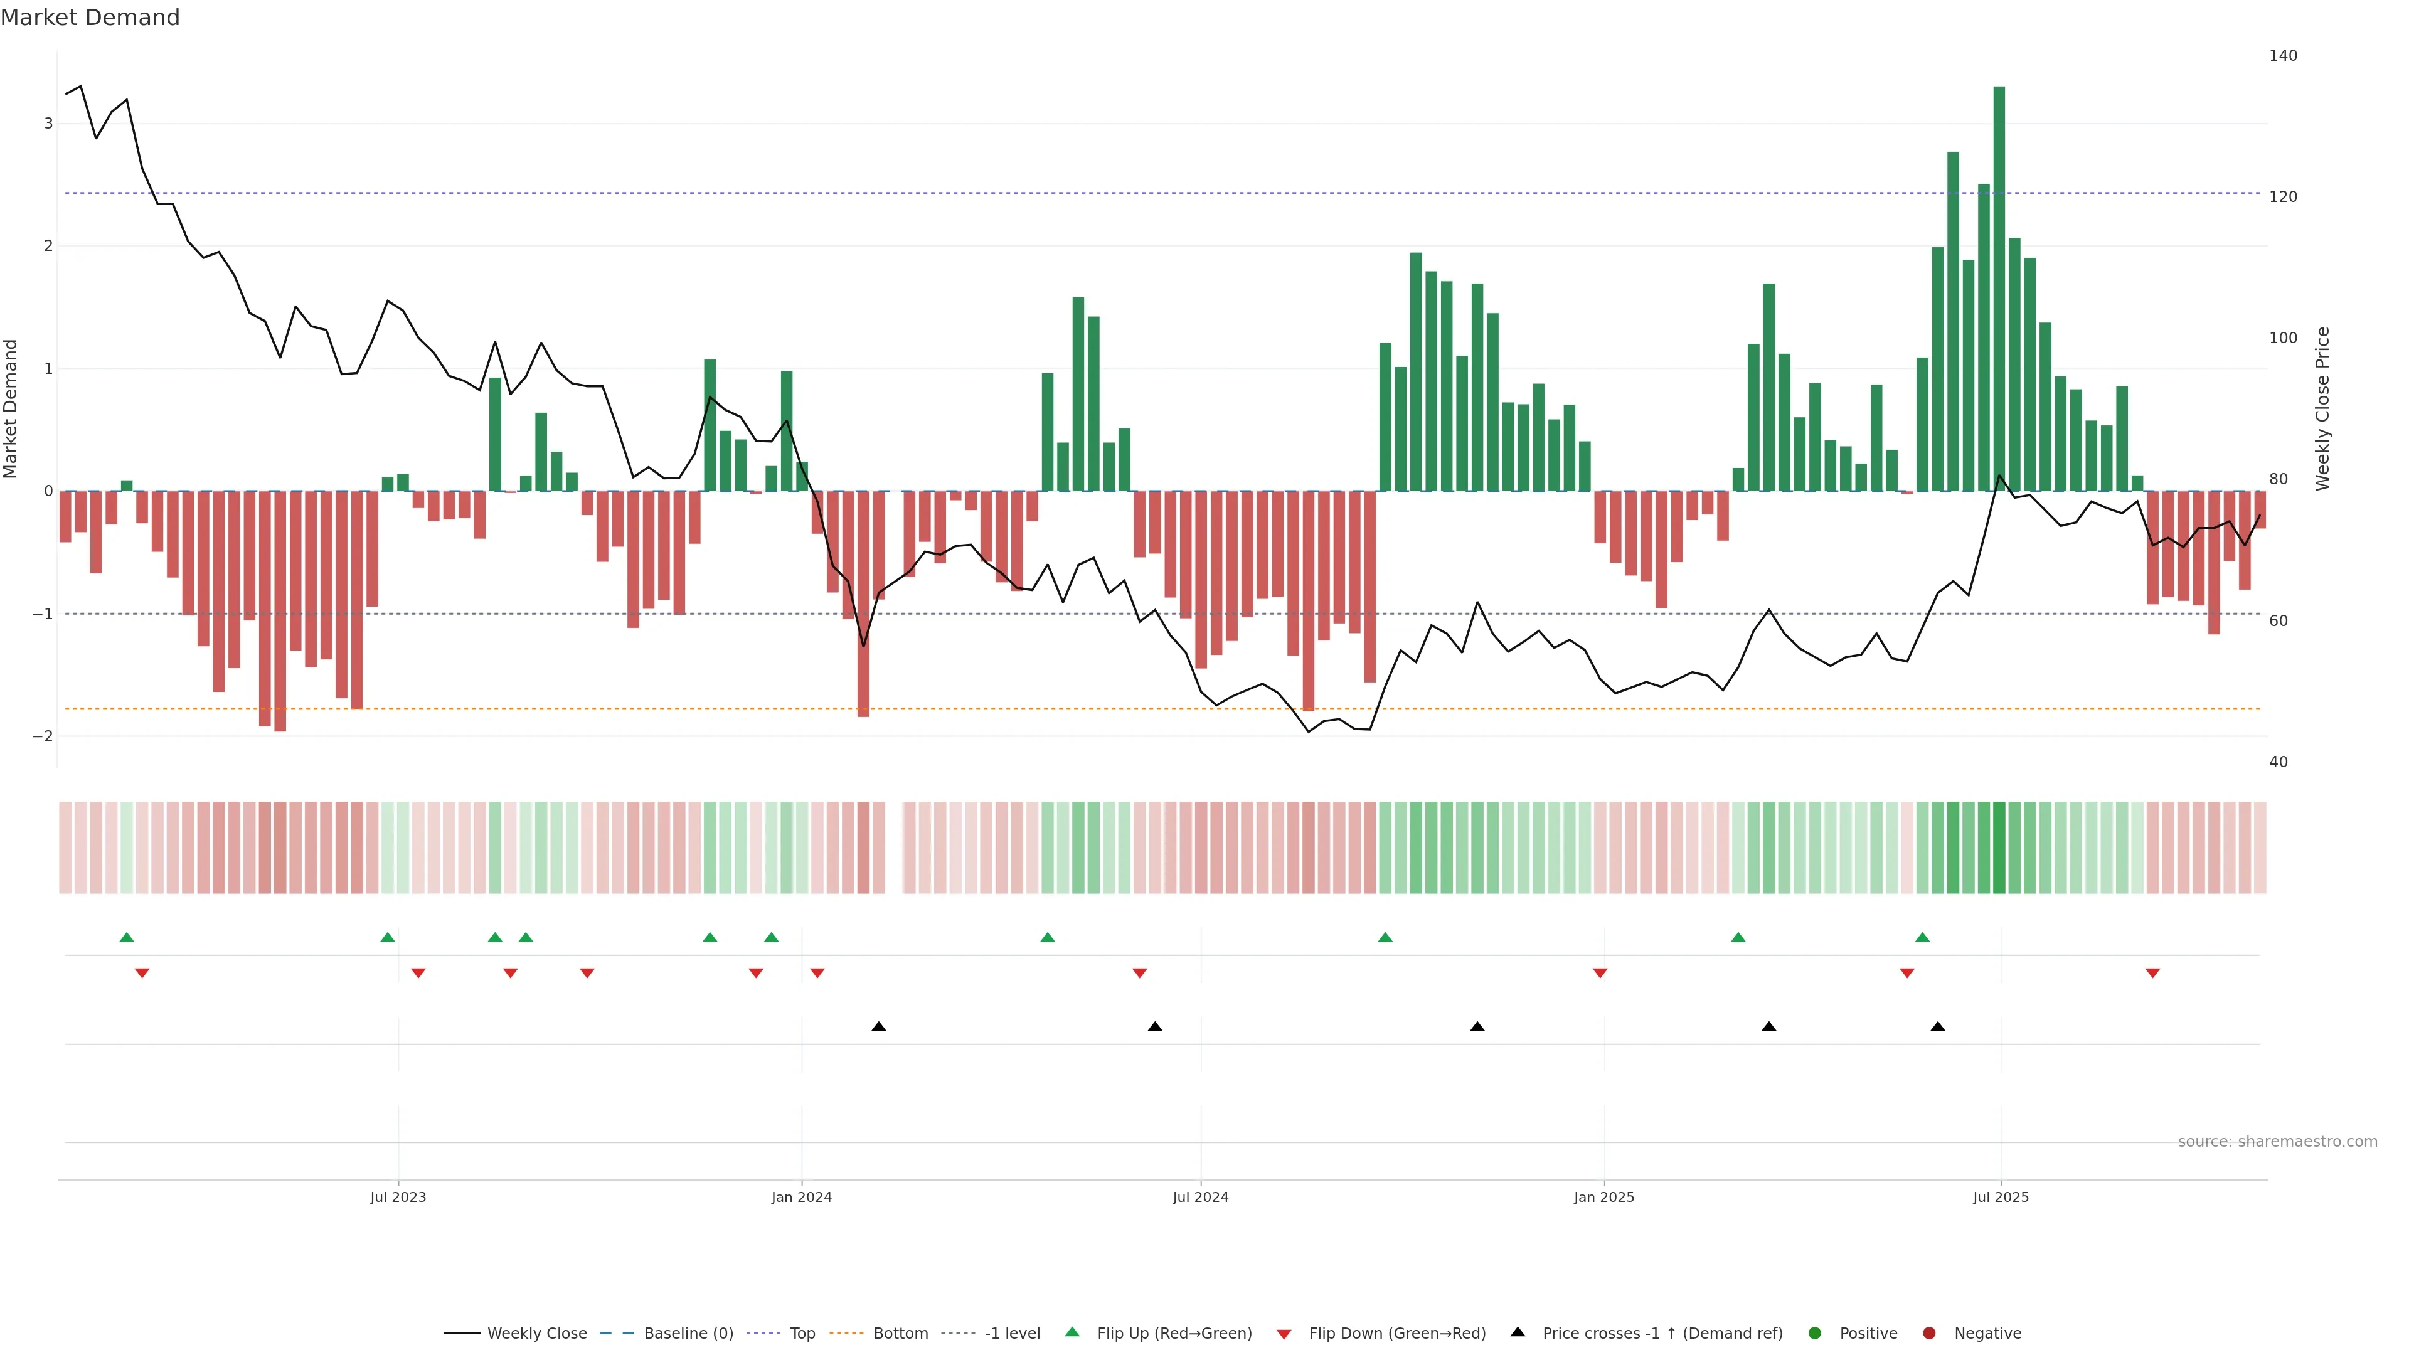Screen dimensions: 2409x1355
Task: Click the first green flip-up marker before Jul 2023
Action: point(127,937)
